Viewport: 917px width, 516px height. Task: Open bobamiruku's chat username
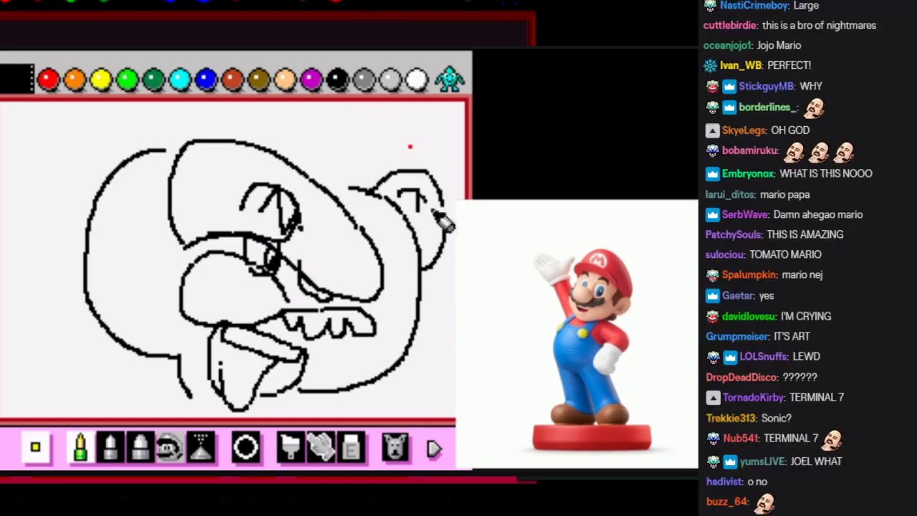coord(750,150)
